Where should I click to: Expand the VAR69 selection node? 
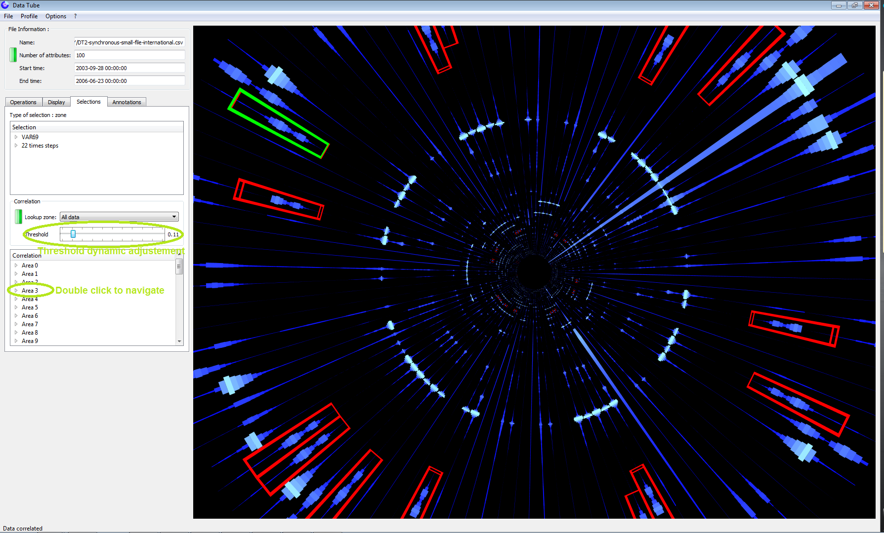pyautogui.click(x=16, y=137)
